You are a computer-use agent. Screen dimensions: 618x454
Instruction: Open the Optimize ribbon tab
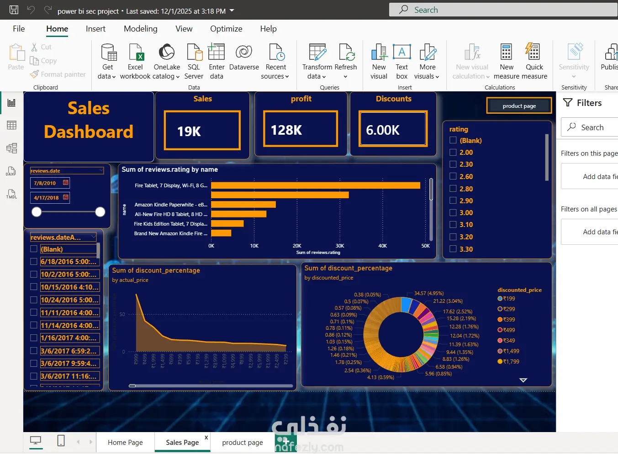226,29
